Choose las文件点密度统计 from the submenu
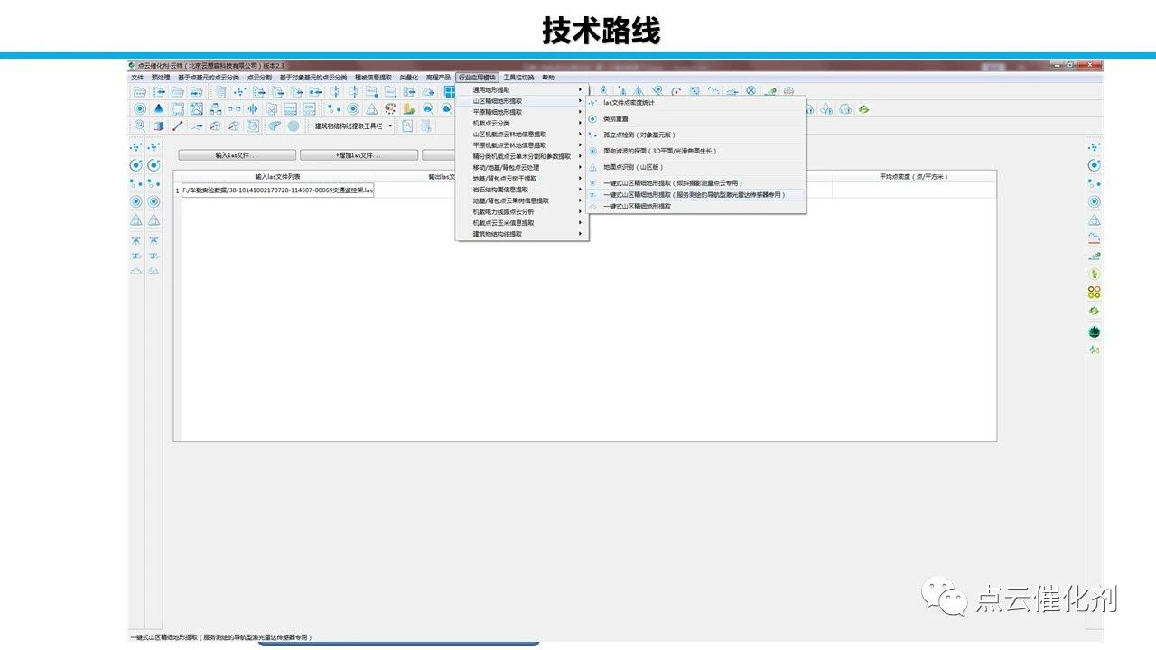Viewport: 1156px width, 650px height. click(695, 103)
